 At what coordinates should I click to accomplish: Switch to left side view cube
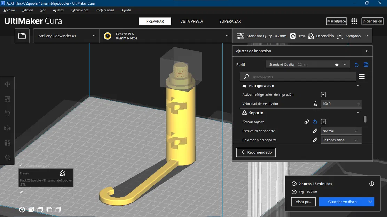[49, 210]
